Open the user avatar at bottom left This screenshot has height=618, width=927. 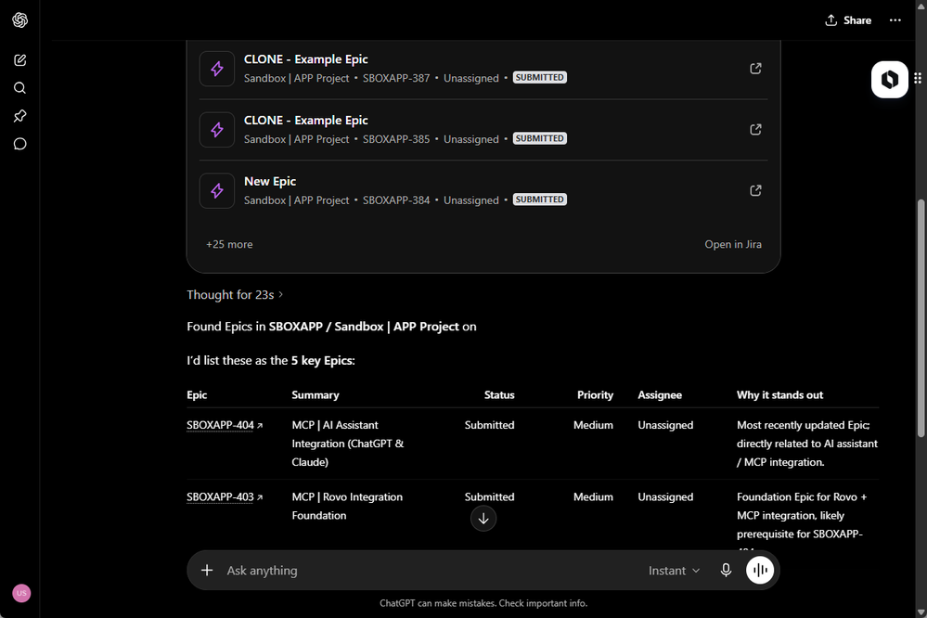tap(21, 593)
